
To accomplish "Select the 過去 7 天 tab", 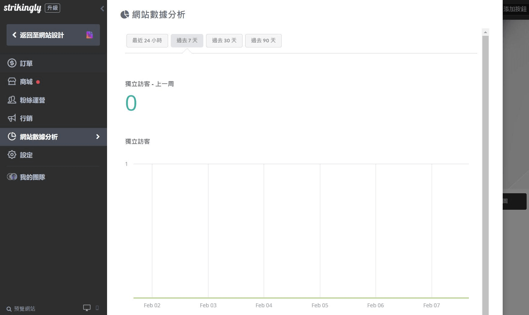I will click(187, 41).
